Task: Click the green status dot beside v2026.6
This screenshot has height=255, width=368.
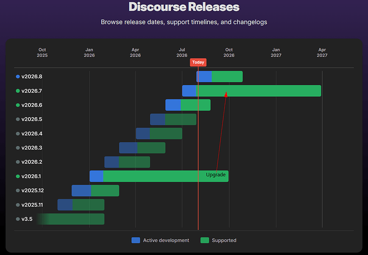Action: tap(18, 105)
